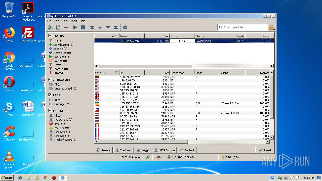Sort peers by Client column header
Image resolution: width=322 pixels, height=181 pixels.
click(x=232, y=73)
